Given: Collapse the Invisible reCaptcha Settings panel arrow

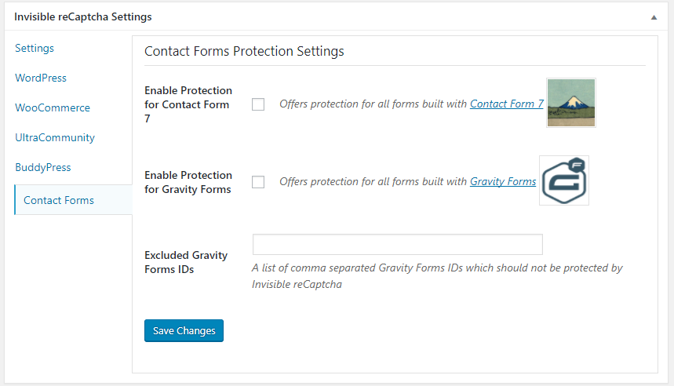Looking at the screenshot, I should pyautogui.click(x=654, y=16).
